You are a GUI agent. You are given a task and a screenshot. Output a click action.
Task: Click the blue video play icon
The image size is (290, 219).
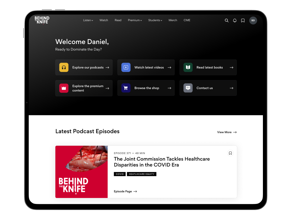click(126, 67)
